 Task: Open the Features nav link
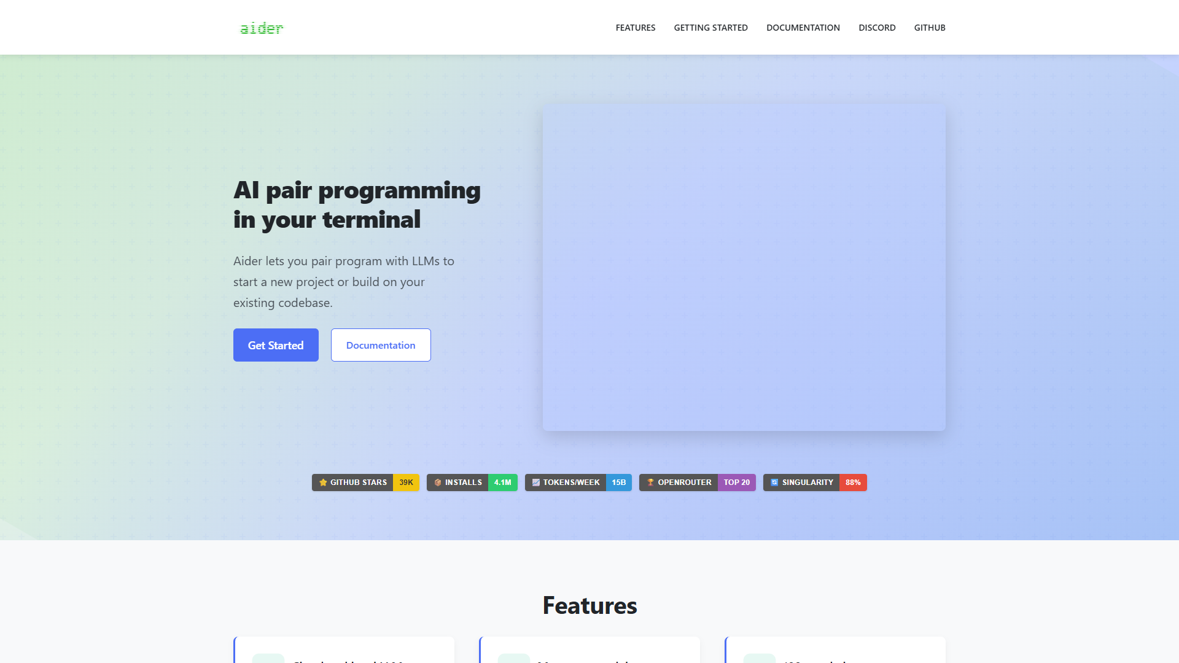pos(636,28)
